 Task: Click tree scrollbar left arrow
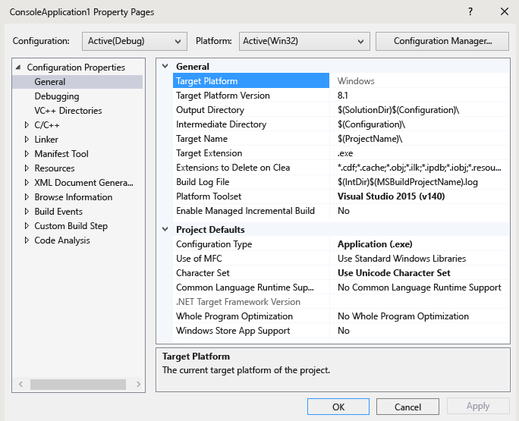pyautogui.click(x=20, y=385)
